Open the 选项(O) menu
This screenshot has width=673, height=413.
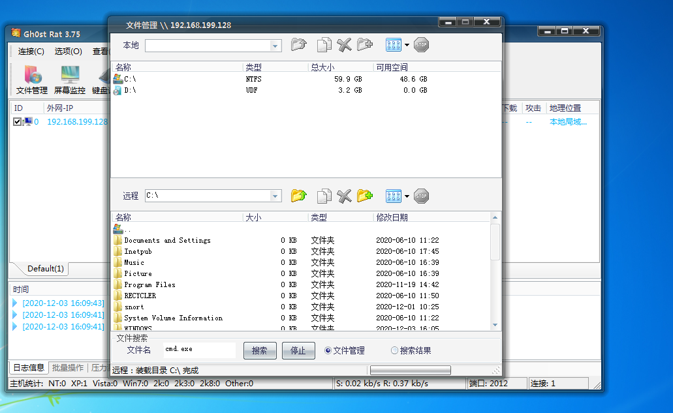(69, 52)
